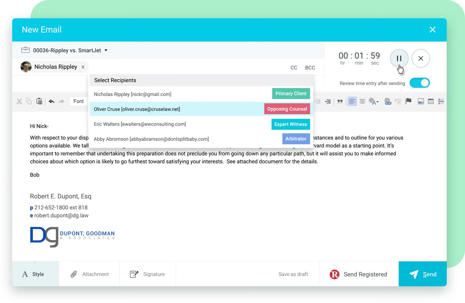Select the justify alignment icon

click(362, 101)
